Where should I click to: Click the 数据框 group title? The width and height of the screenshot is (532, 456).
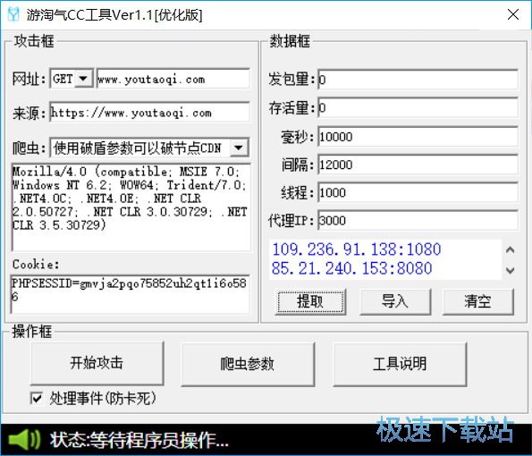(290, 41)
